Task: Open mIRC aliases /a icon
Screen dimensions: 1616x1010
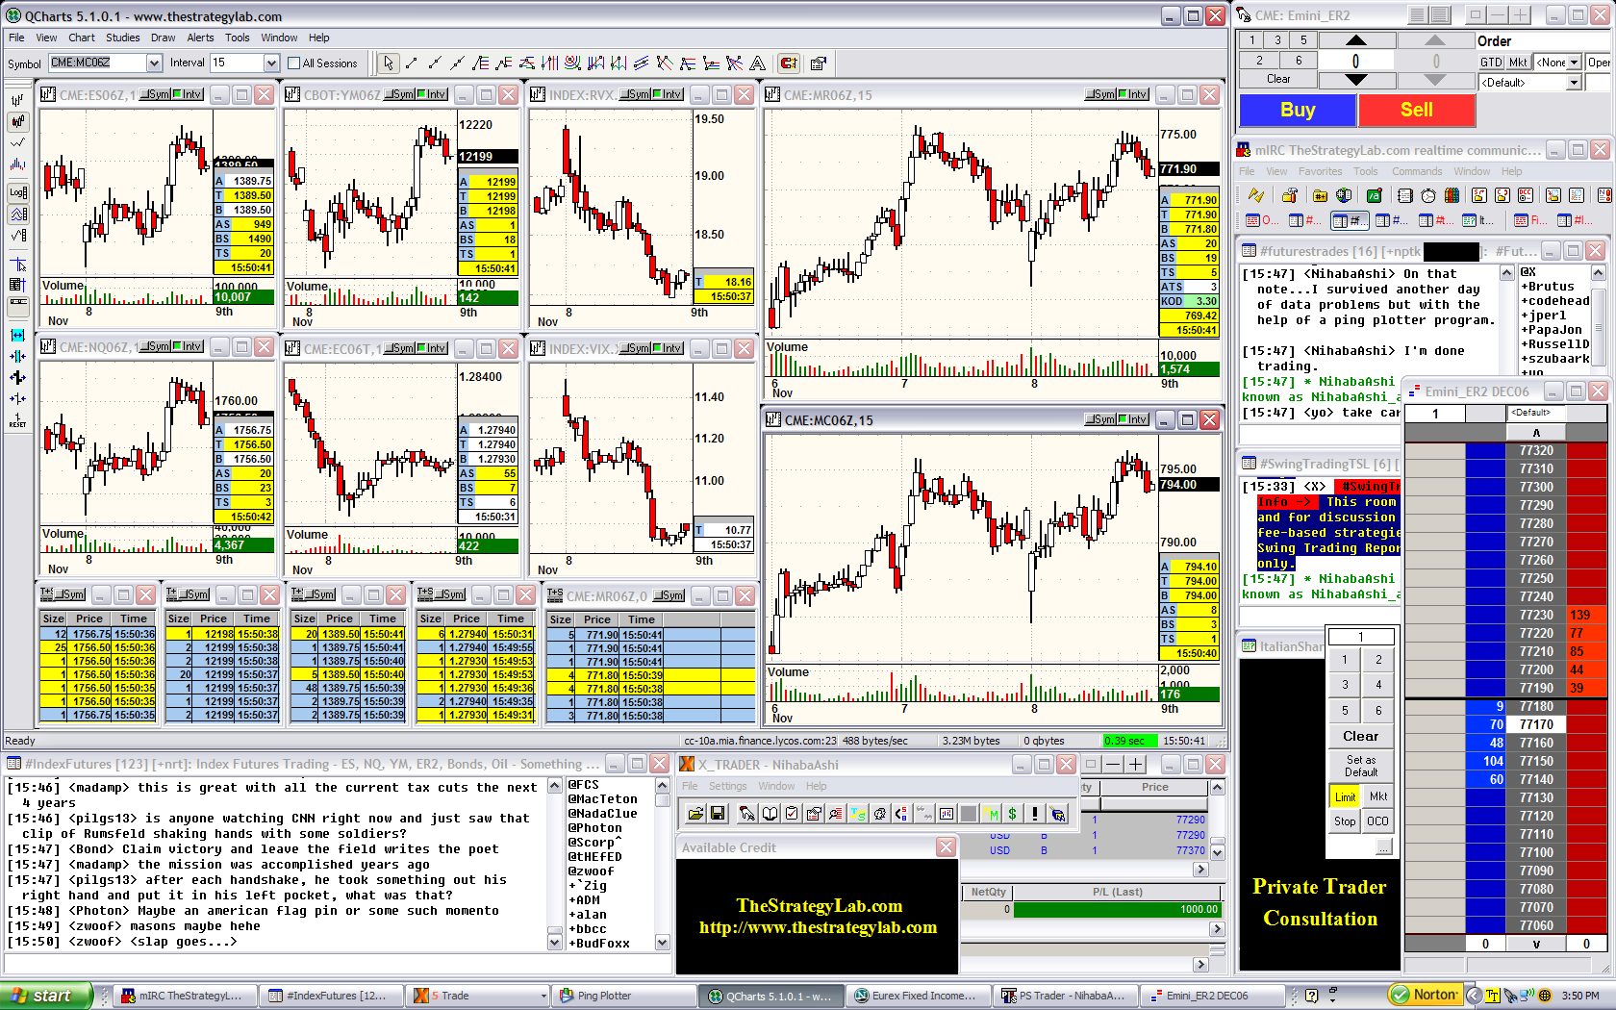Action: tap(1374, 195)
